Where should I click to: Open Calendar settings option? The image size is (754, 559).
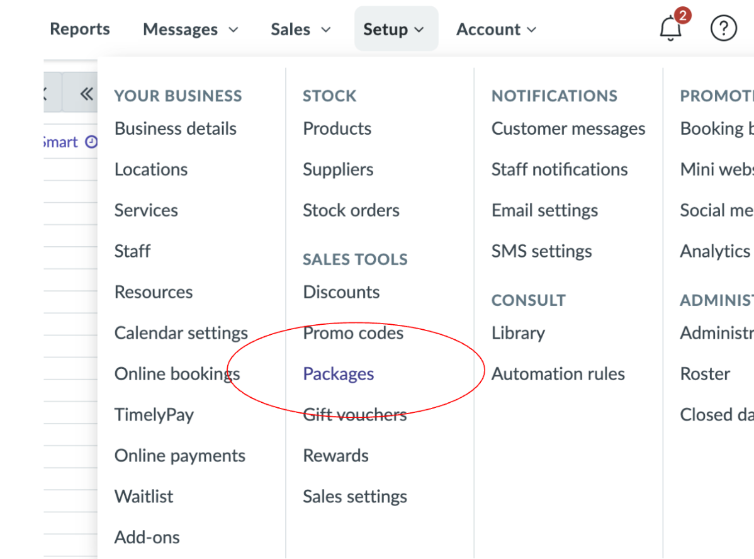(181, 333)
